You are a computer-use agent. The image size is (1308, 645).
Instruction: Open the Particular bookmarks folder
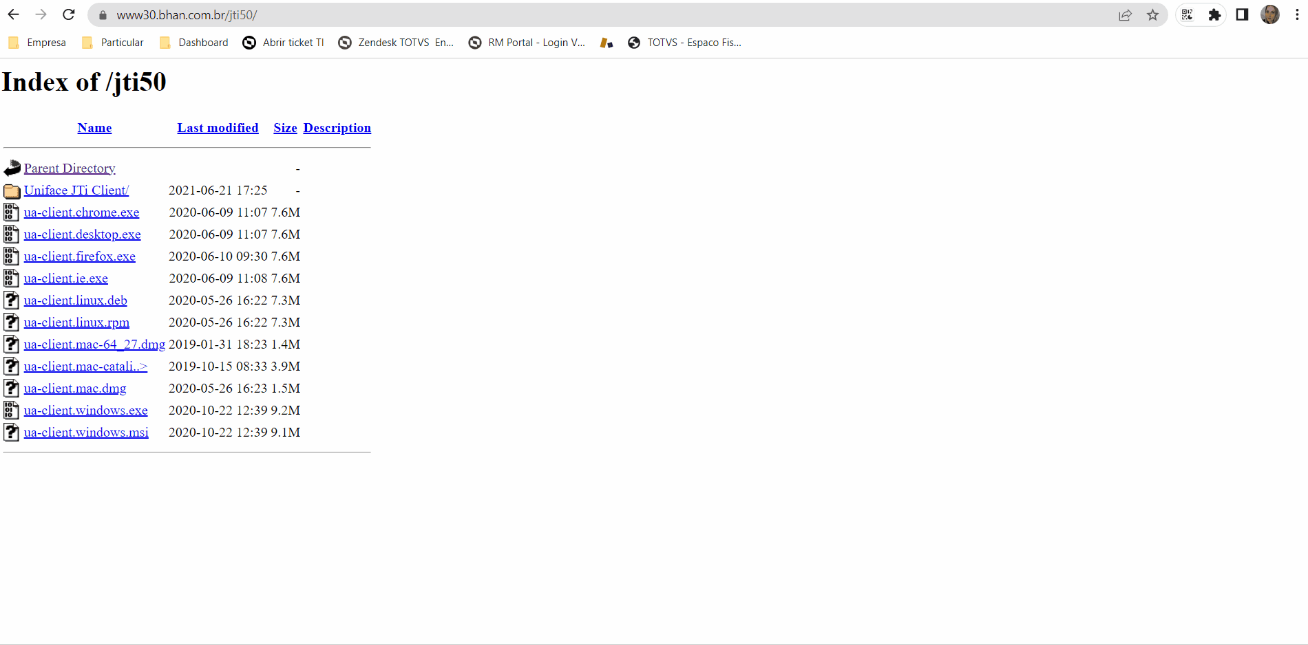click(113, 43)
